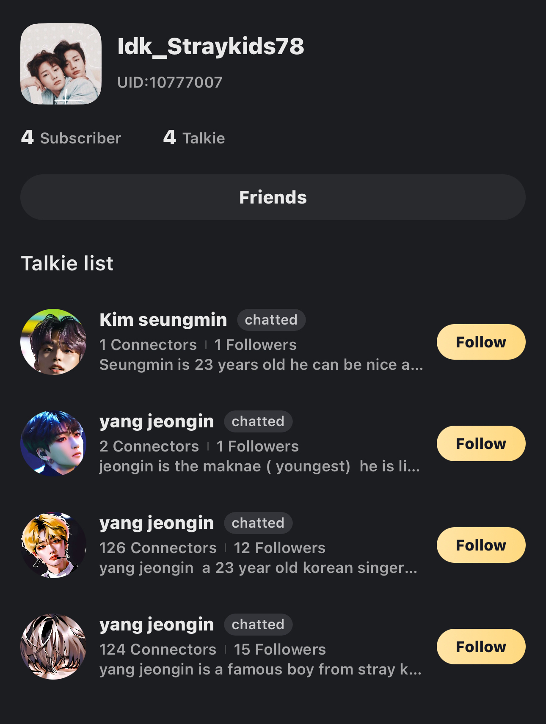
Task: Tap the chatted badge beside Kim seungmin
Action: click(x=271, y=320)
